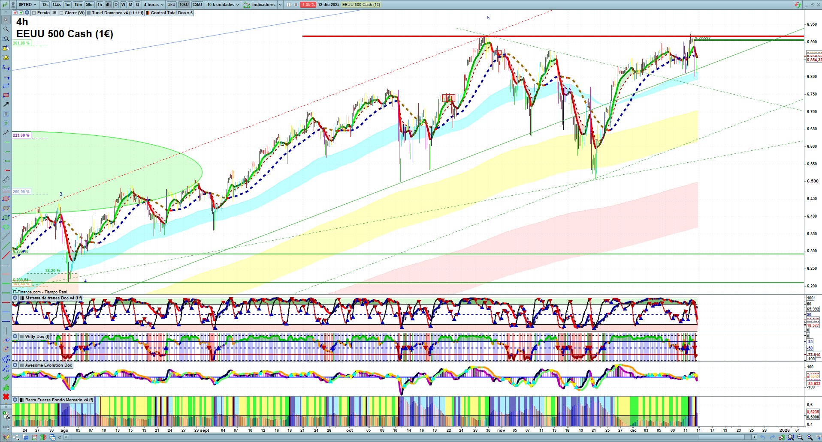822x442 pixels.
Task: Toggle the Precio checkbox
Action: 34,13
